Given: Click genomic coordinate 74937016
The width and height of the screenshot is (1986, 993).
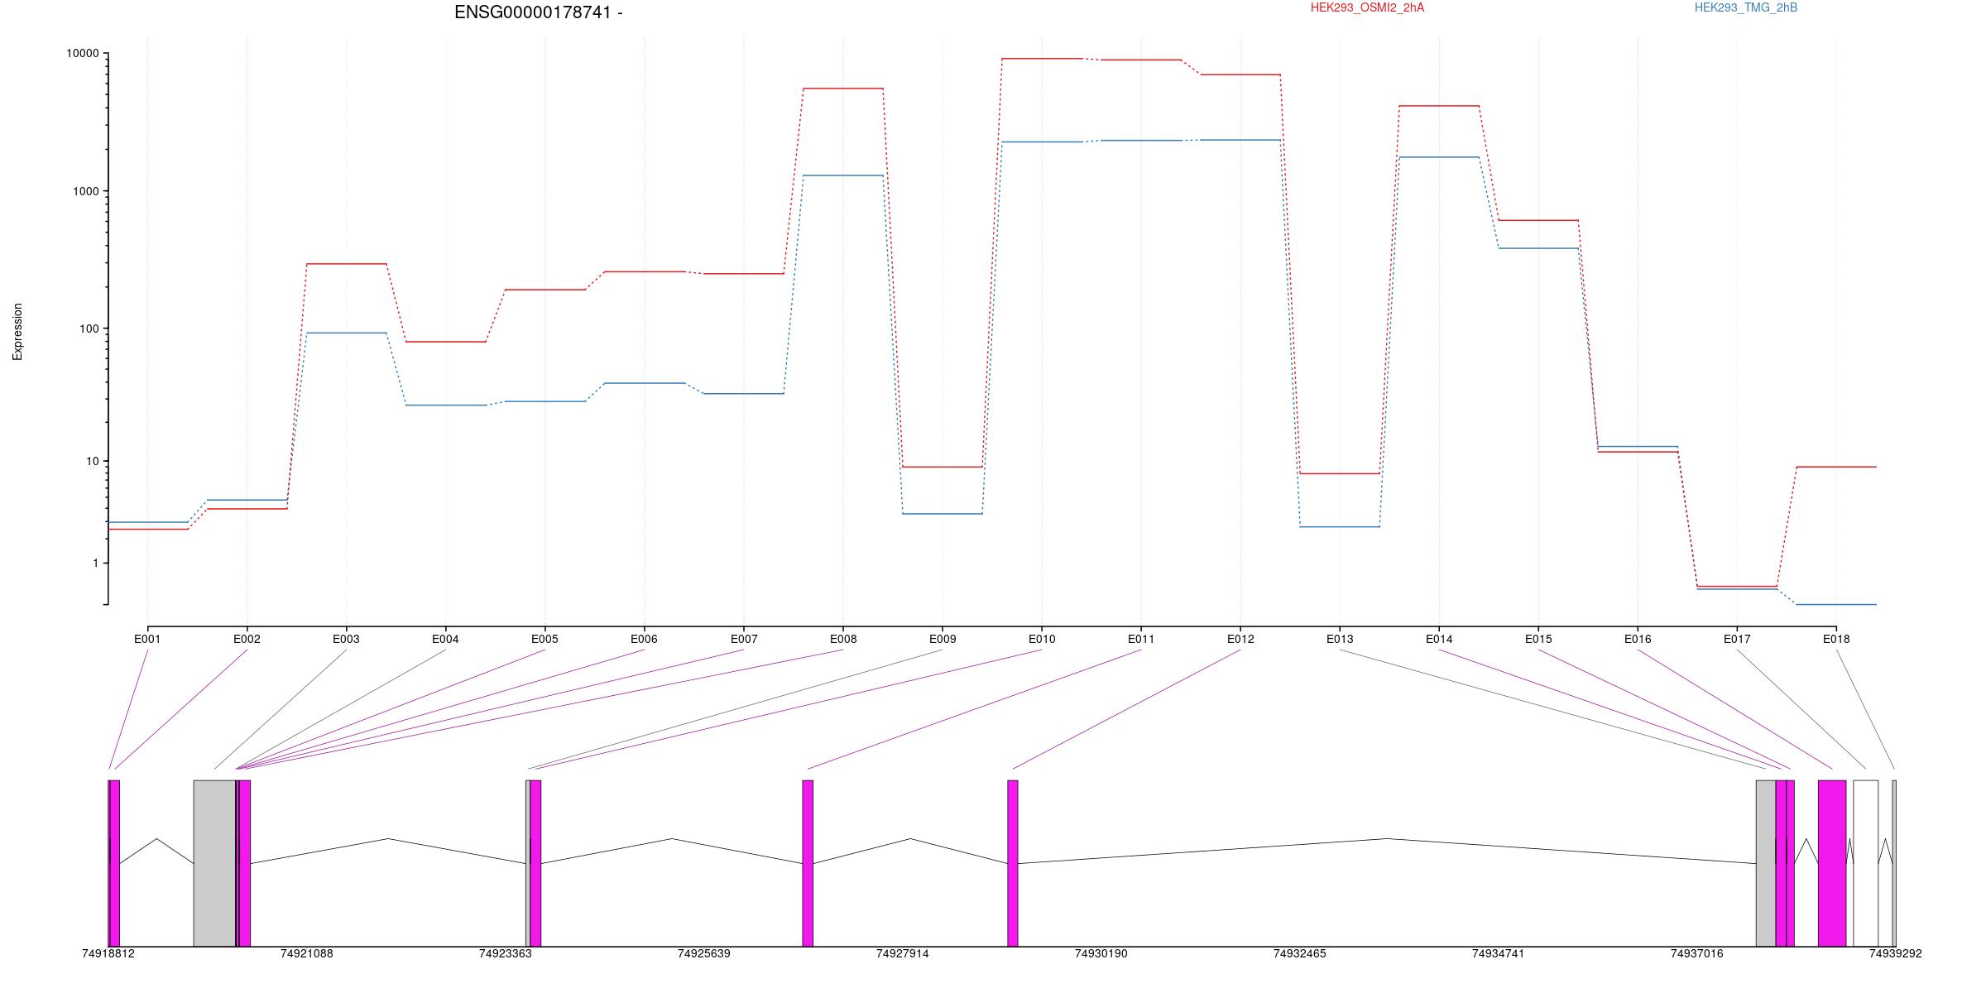Looking at the screenshot, I should (1697, 953).
